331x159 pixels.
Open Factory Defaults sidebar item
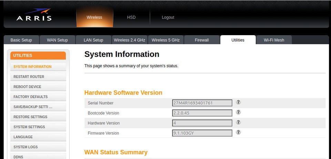coord(38,97)
